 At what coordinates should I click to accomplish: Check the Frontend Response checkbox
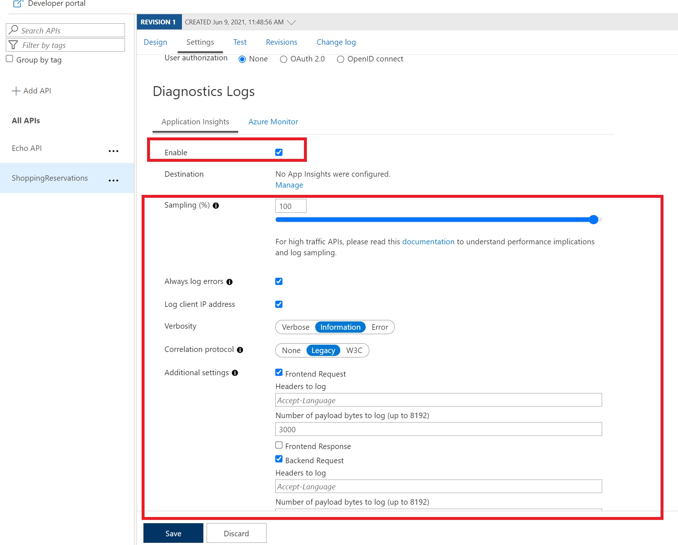click(279, 445)
